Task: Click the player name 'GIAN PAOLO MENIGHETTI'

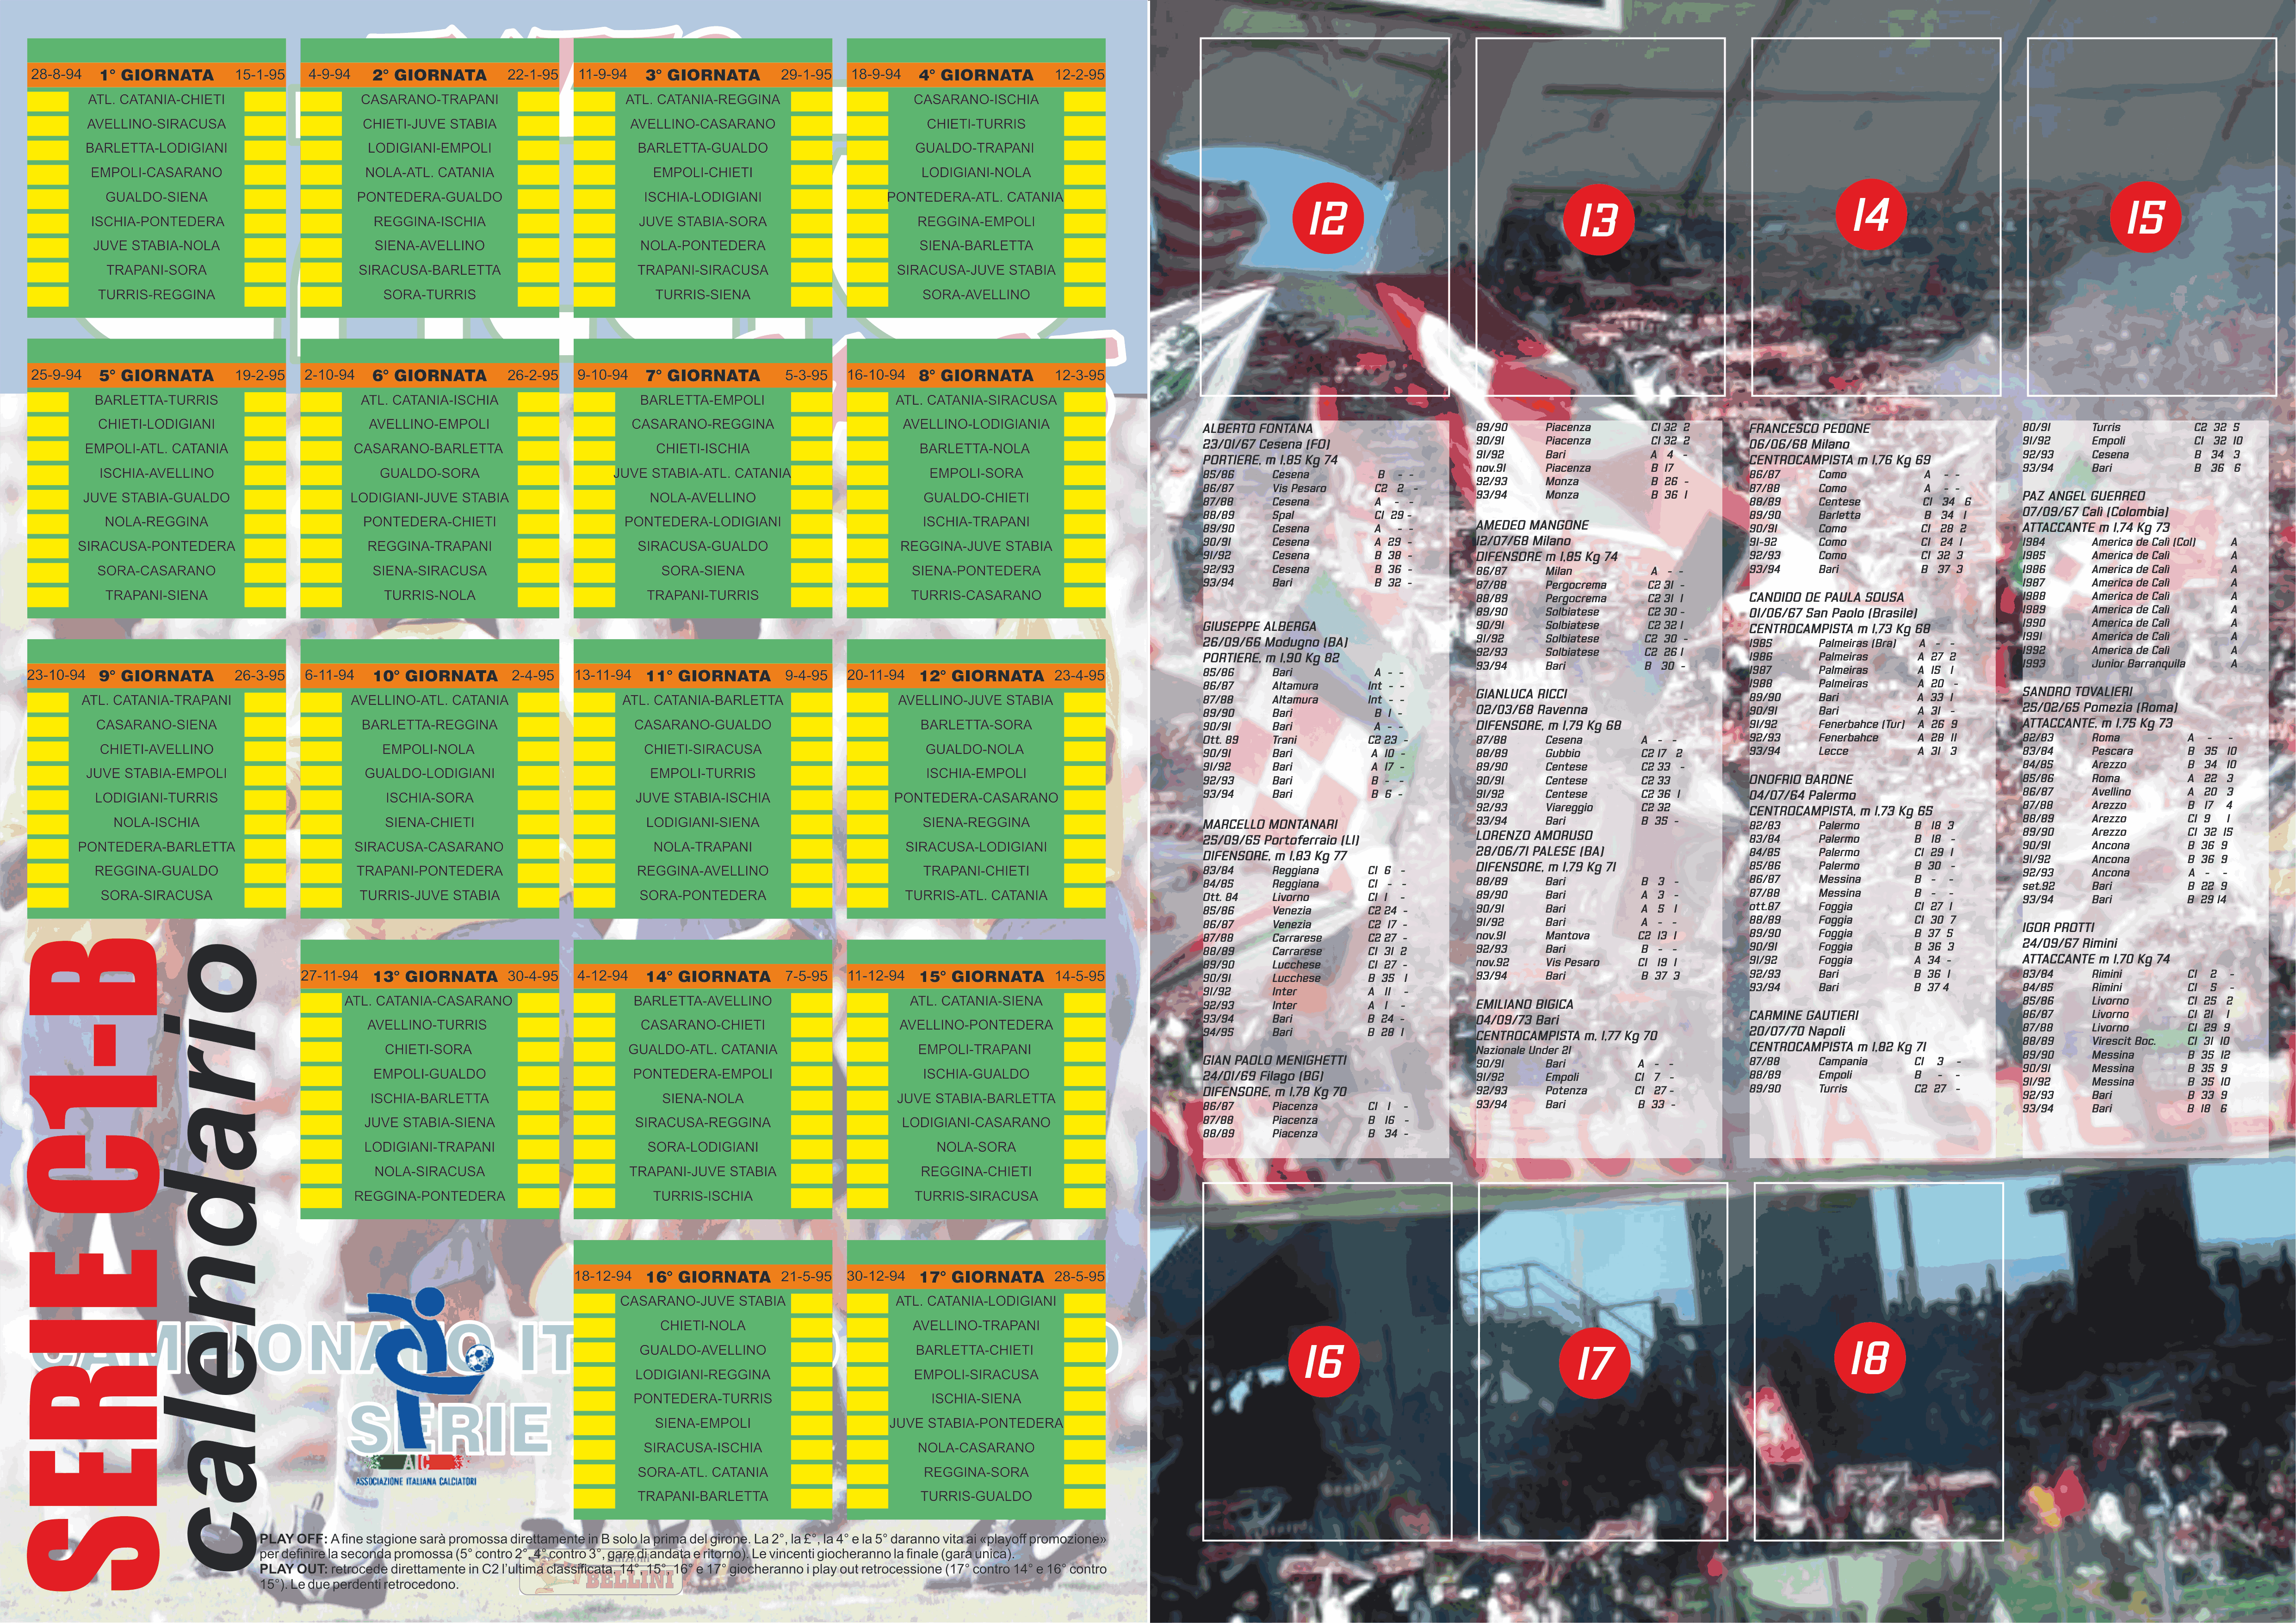Action: 1274,1060
